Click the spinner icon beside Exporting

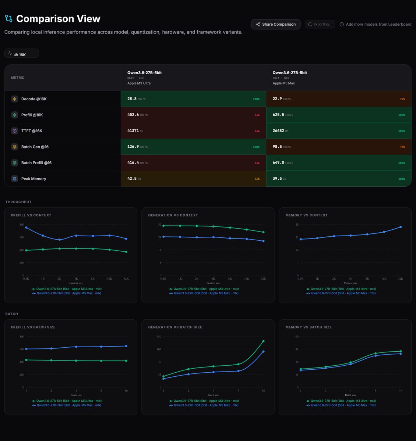point(310,24)
